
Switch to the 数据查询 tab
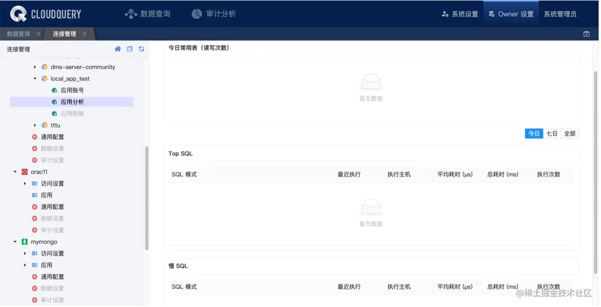click(18, 34)
